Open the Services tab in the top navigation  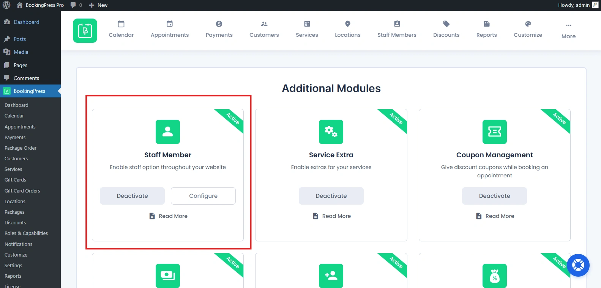pos(307,30)
